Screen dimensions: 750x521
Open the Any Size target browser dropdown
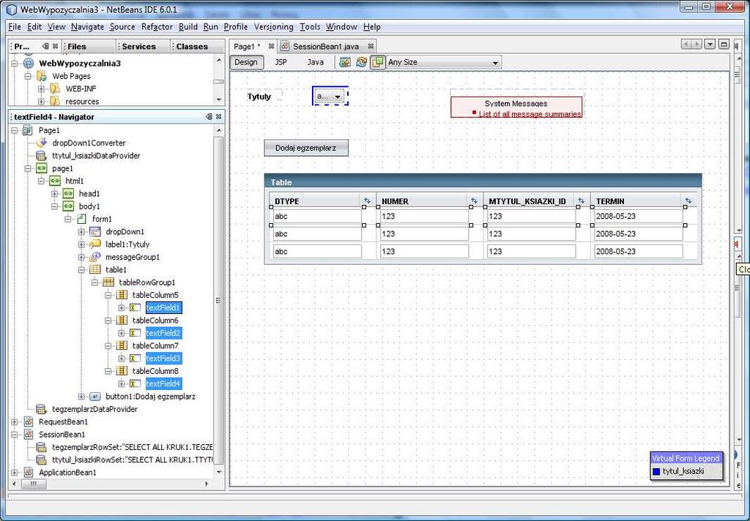443,62
